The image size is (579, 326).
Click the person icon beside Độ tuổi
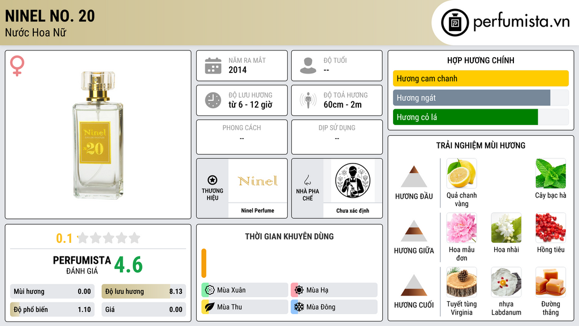308,66
